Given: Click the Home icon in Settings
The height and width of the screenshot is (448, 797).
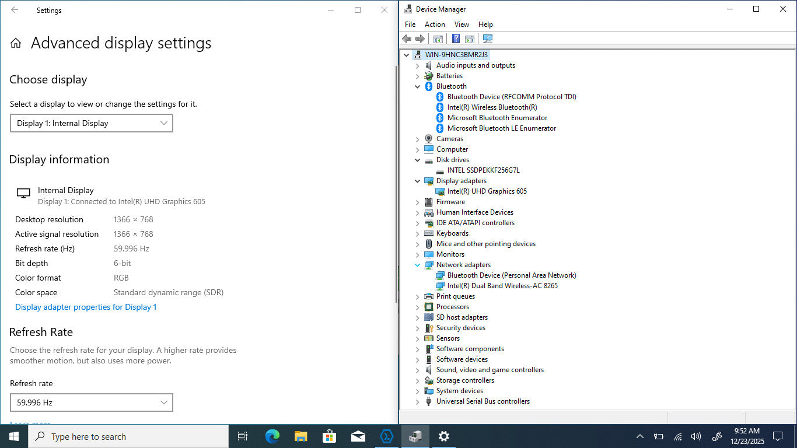Looking at the screenshot, I should (16, 43).
